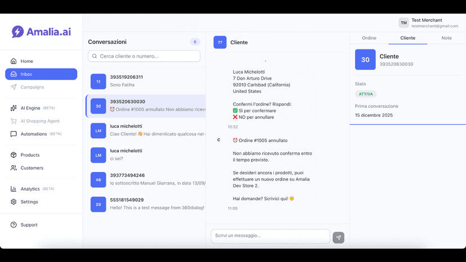Click the 10:52 message timestamp

pos(232,127)
